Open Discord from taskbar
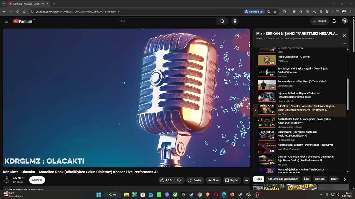The height and width of the screenshot is (199, 355). coord(167,195)
